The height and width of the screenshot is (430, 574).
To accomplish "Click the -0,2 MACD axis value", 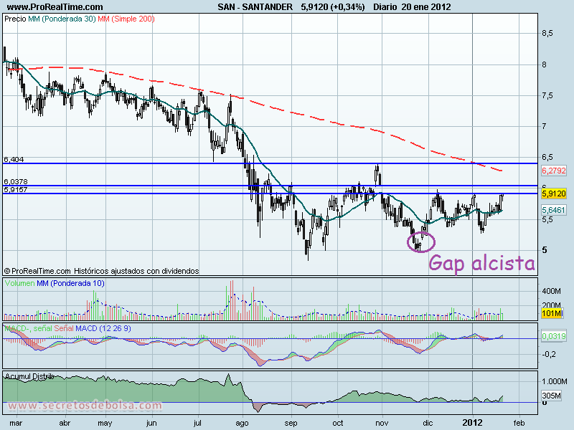I will click(x=548, y=354).
